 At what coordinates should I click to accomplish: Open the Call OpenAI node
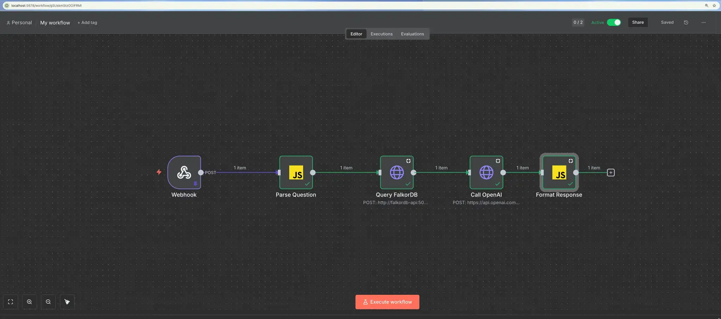pos(486,173)
